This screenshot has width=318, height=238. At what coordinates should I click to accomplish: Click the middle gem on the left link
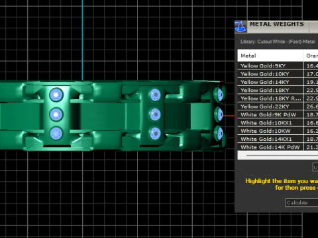56,114
